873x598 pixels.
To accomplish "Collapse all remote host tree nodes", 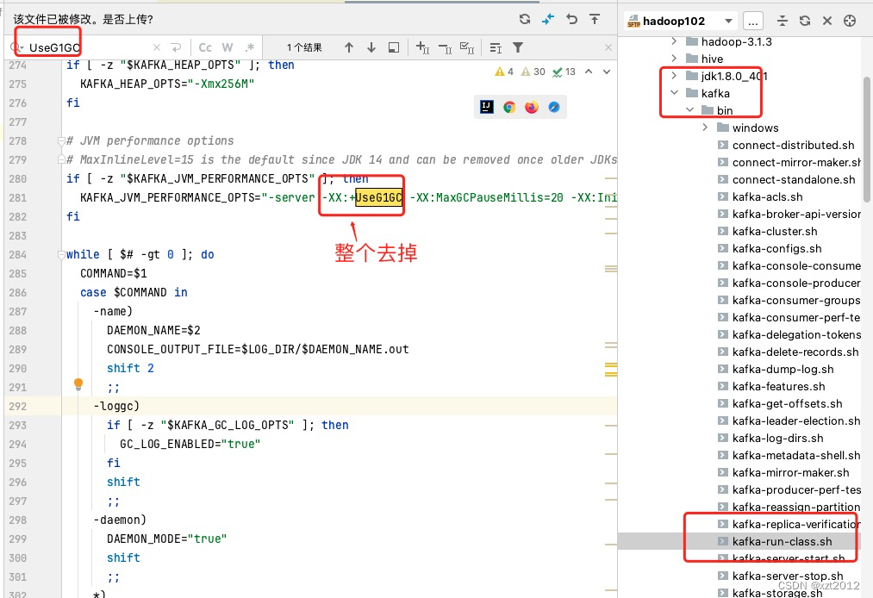I will [x=783, y=22].
